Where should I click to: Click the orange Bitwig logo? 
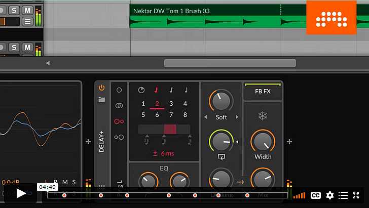pos(331,18)
